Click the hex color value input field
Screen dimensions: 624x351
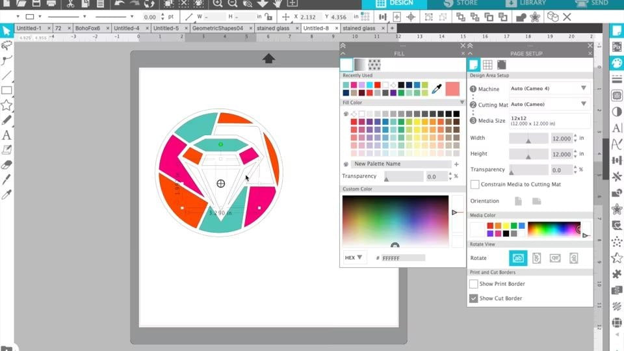pos(403,258)
